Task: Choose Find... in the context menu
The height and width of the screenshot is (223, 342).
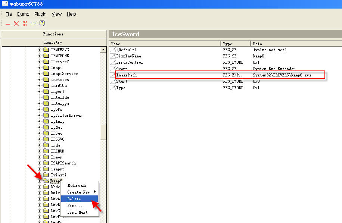Action: 80,205
